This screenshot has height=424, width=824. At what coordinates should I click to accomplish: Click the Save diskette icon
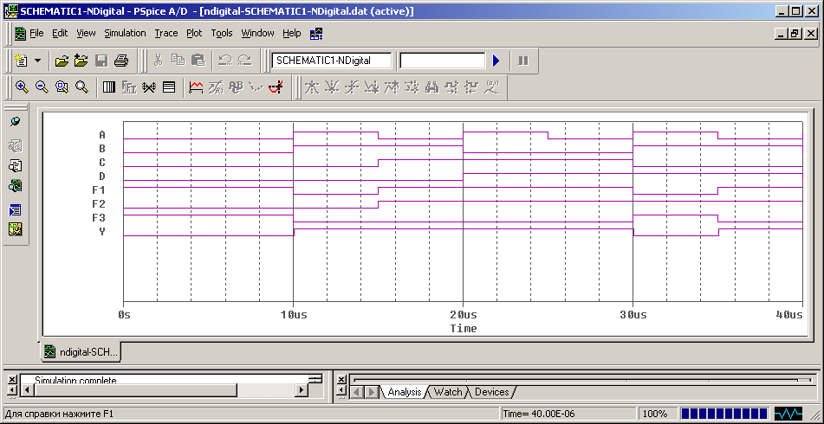[101, 61]
